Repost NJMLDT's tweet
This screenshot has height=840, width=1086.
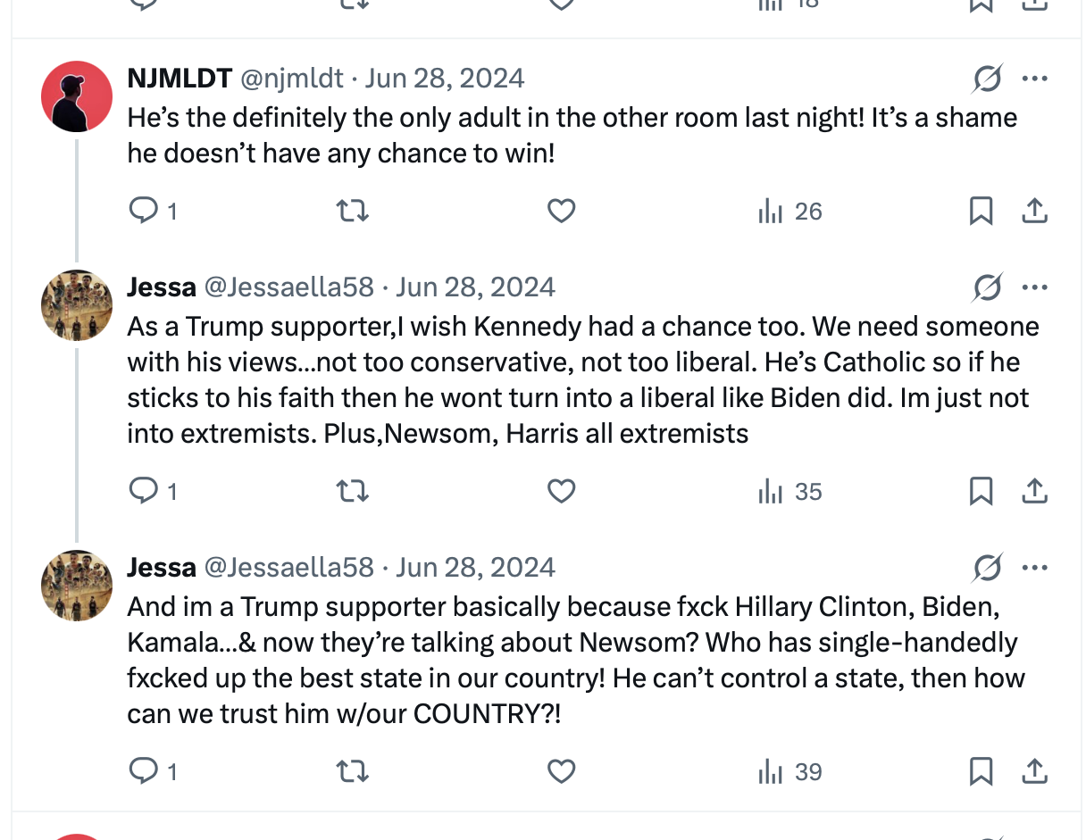point(352,212)
